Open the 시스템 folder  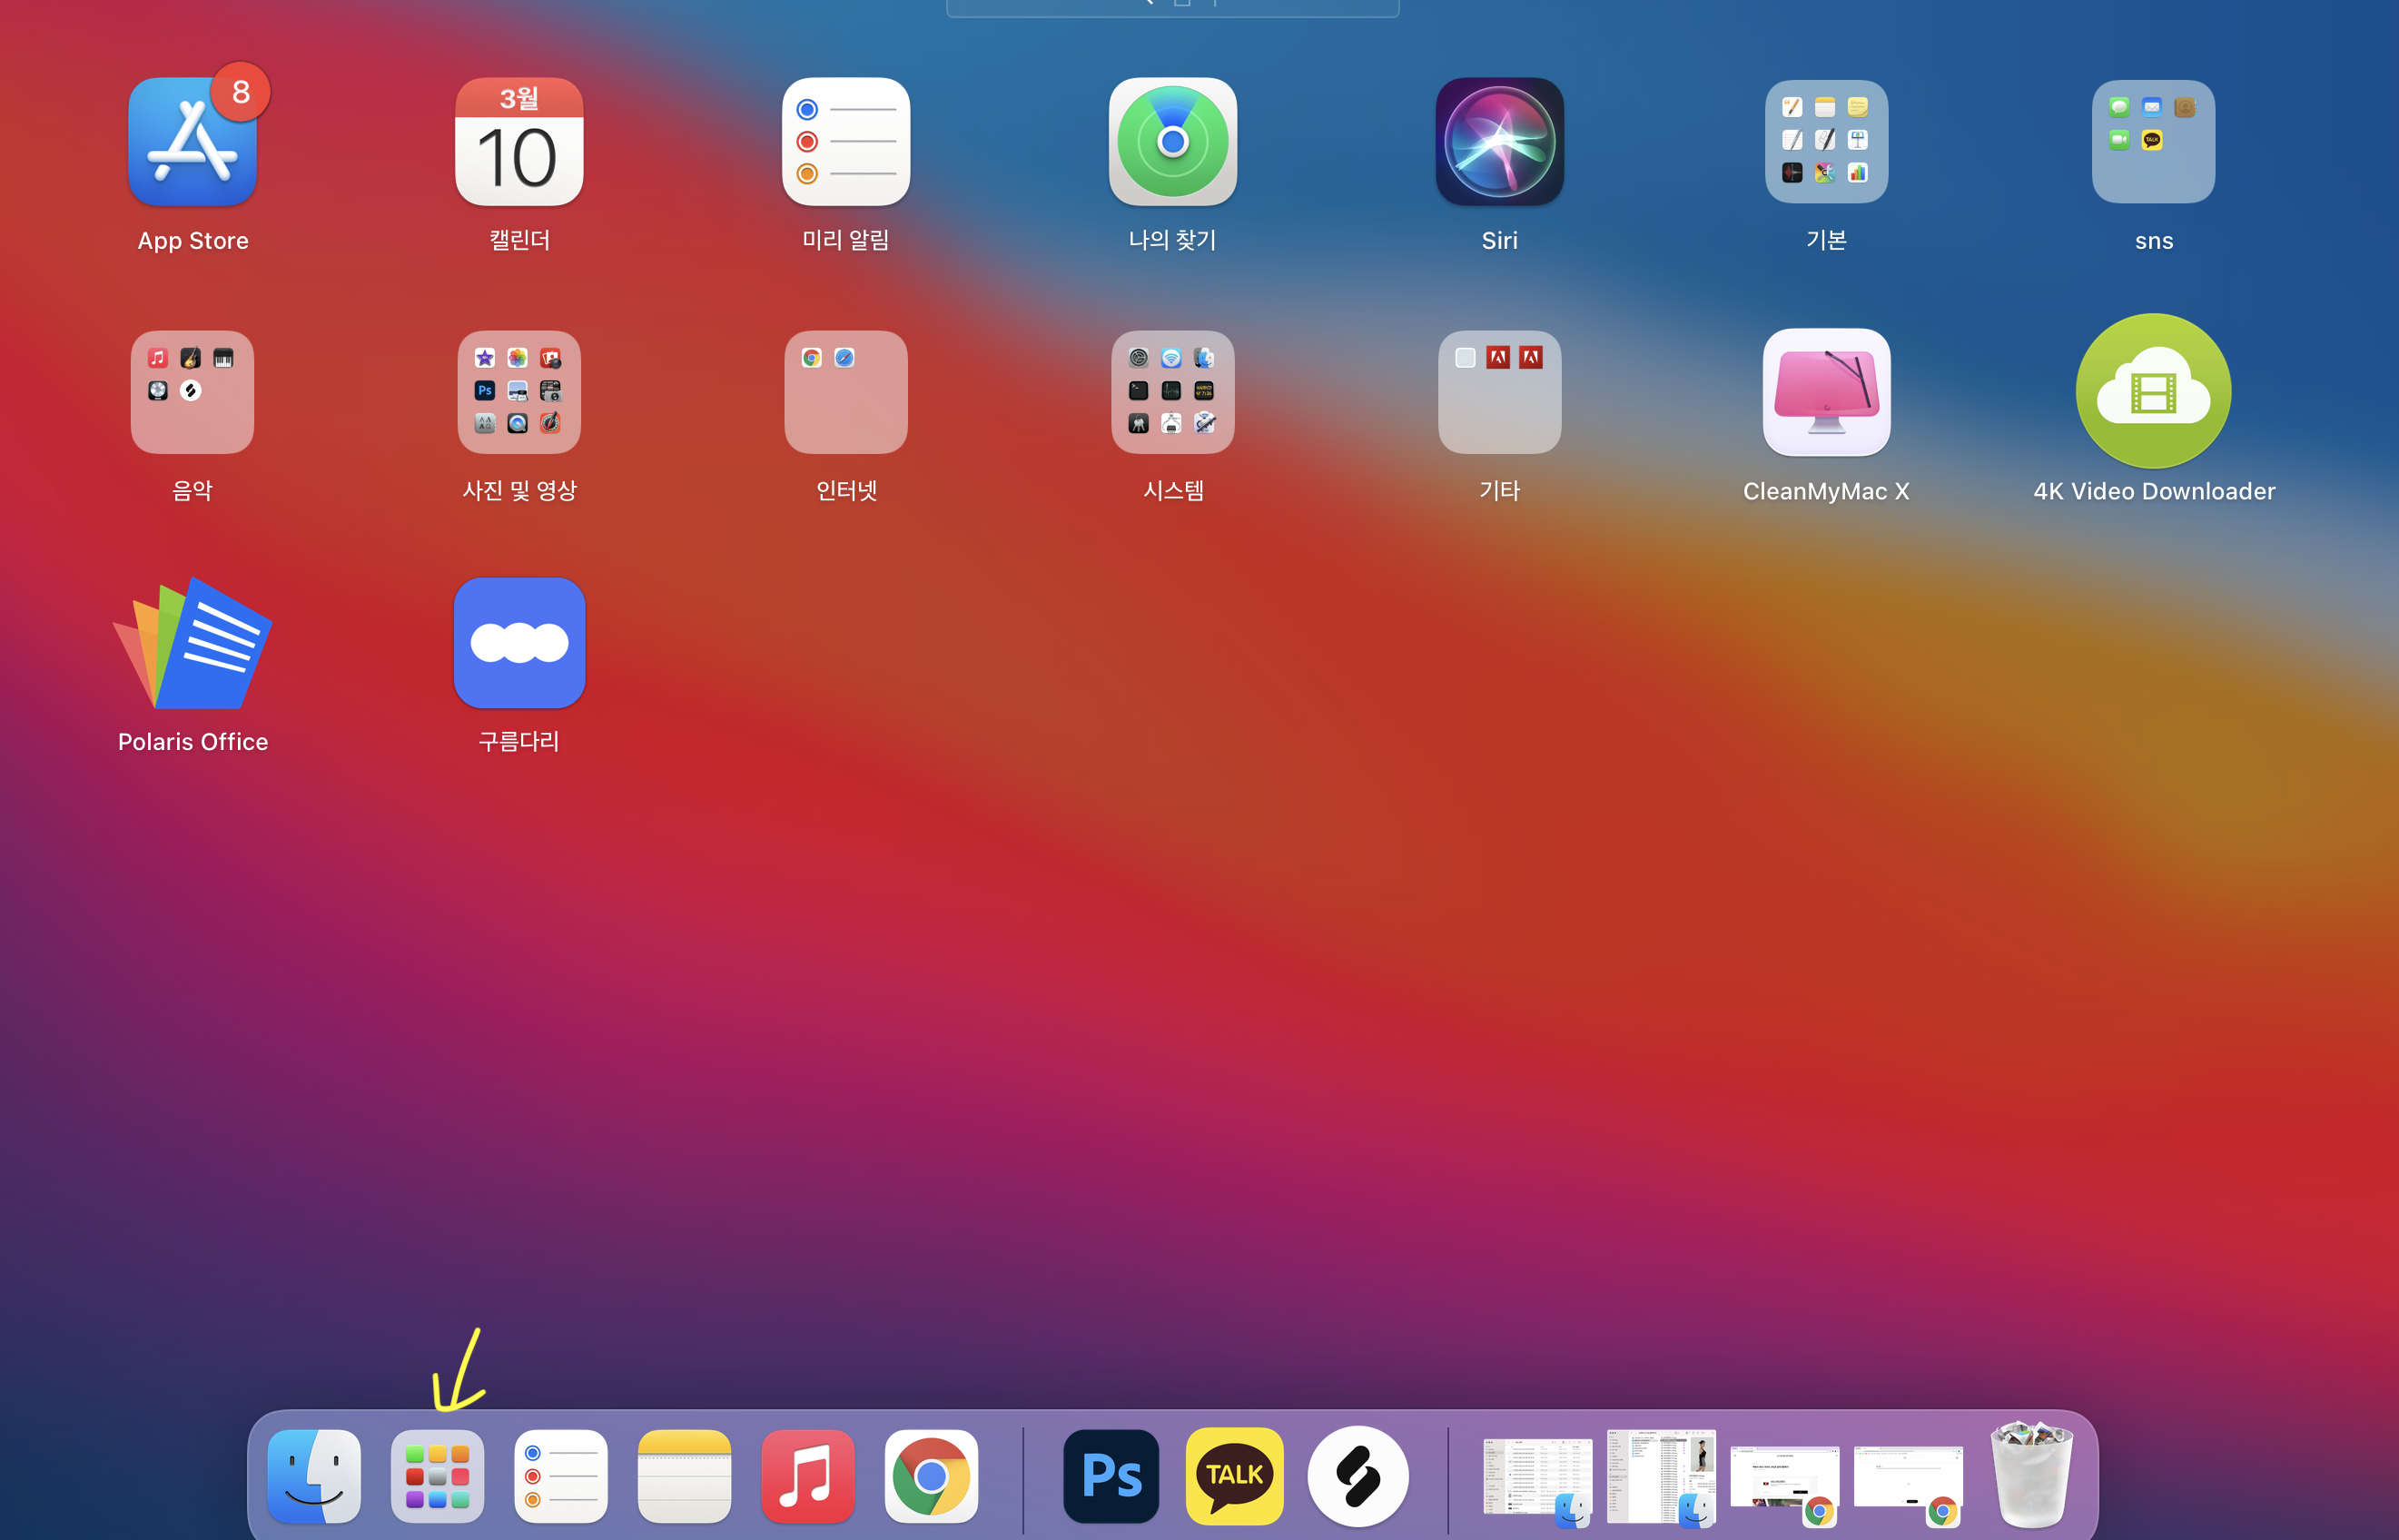[x=1172, y=393]
